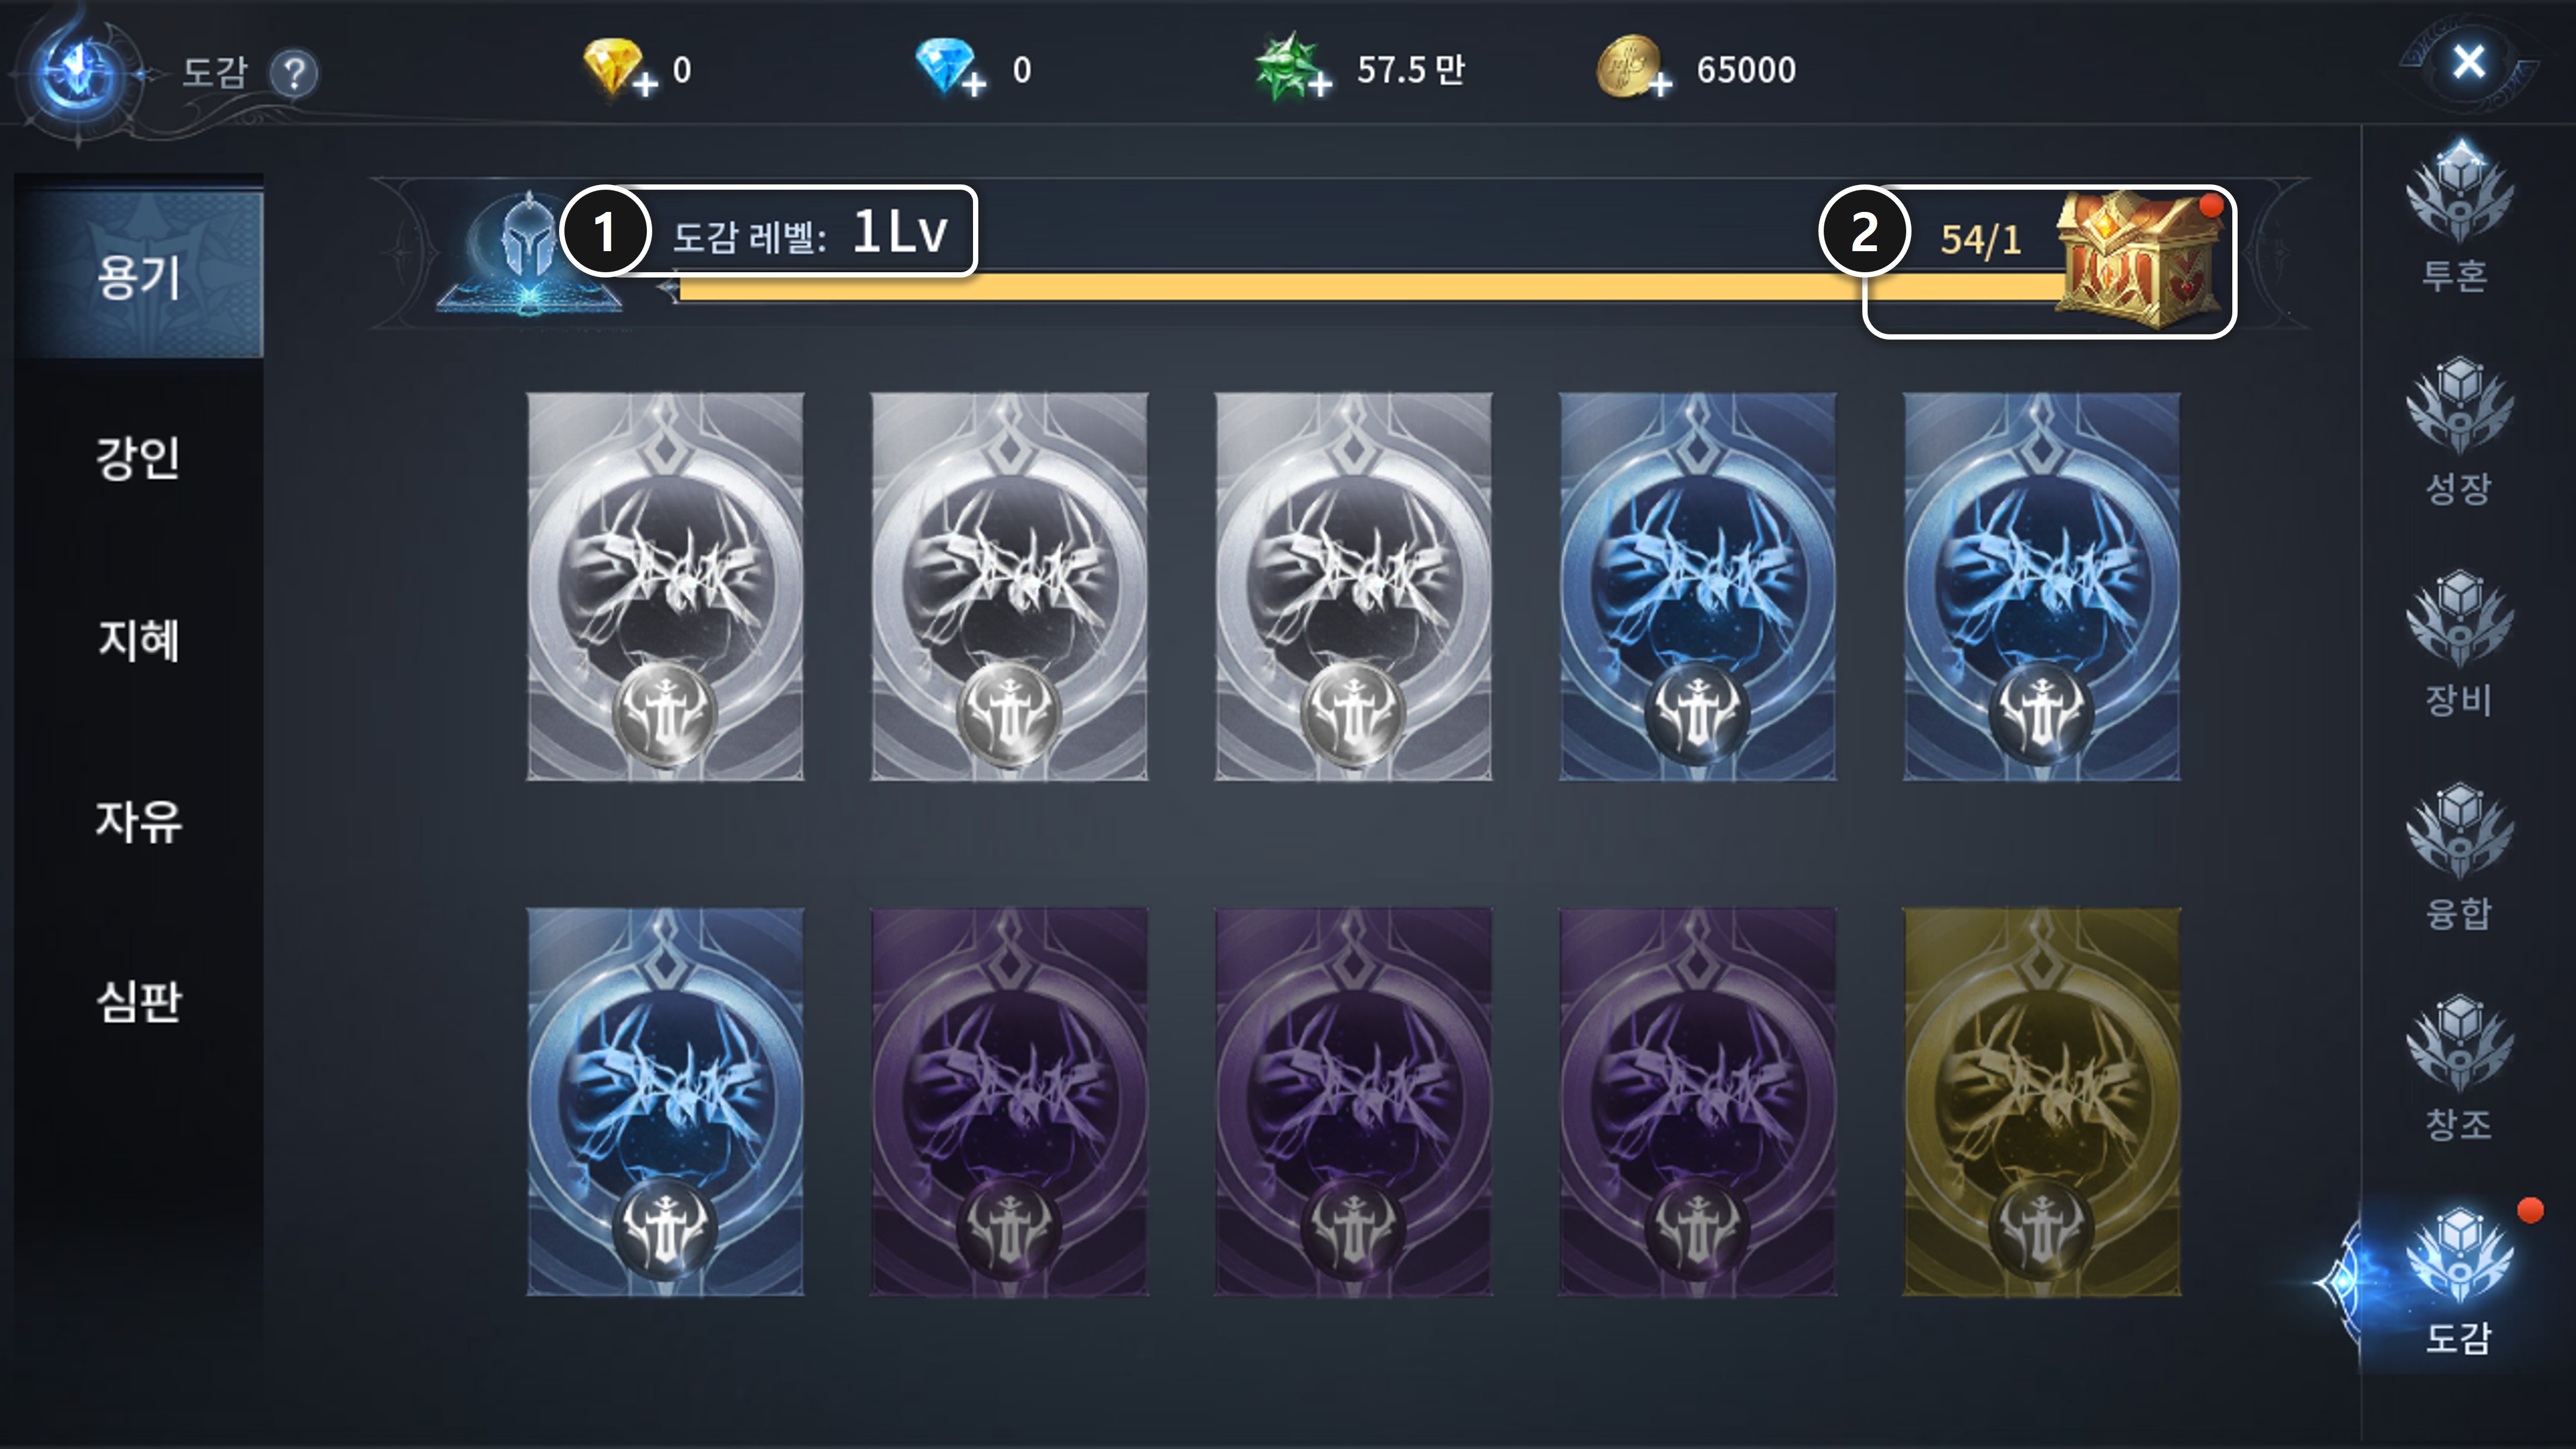Click the help question mark beside 도감
This screenshot has height=1449, width=2576.
(294, 73)
